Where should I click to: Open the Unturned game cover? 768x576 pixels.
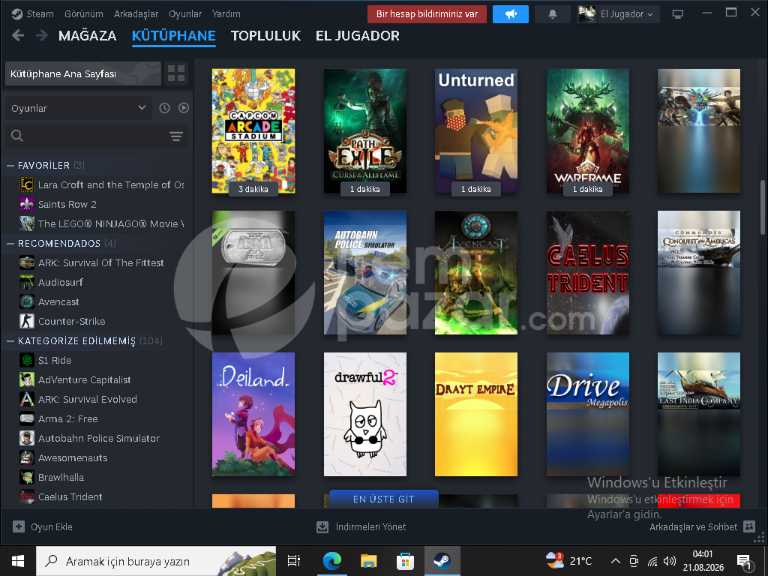(x=476, y=130)
